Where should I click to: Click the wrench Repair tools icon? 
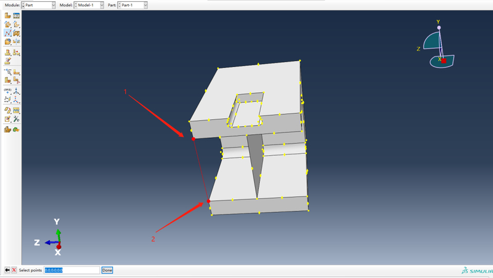click(x=17, y=119)
